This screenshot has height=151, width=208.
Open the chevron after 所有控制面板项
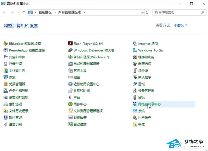pyautogui.click(x=84, y=12)
